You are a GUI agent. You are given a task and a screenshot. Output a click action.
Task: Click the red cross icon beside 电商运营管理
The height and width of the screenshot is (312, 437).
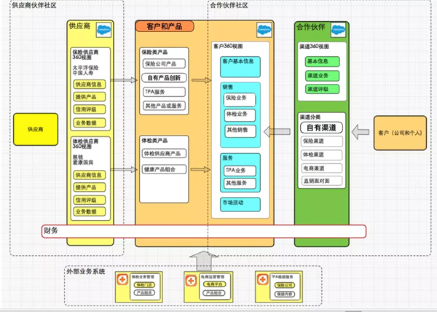click(191, 279)
